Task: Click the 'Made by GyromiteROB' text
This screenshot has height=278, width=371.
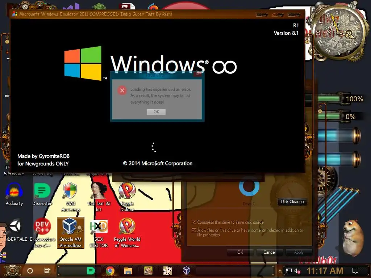Action: [43, 156]
